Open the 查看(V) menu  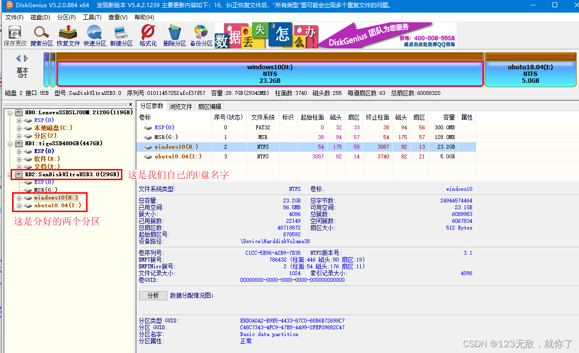(118, 17)
